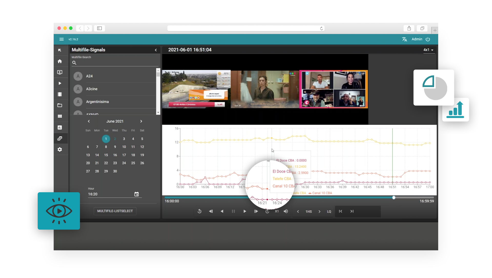Viewport: 492px width, 278px height.
Task: Click the browser share icon
Action: pyautogui.click(x=409, y=28)
